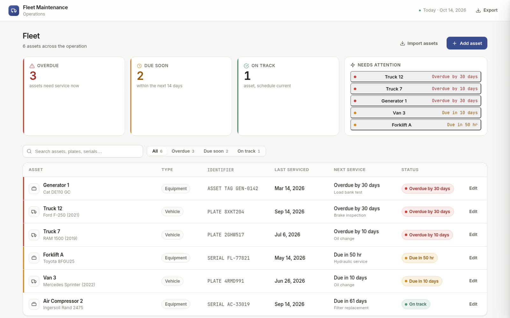Show the On track filter tab
Viewport: 510px width, 318px height.
point(249,151)
